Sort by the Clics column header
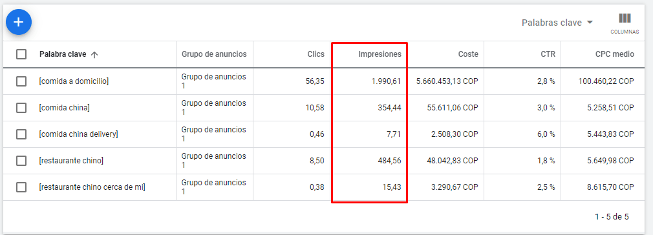 (x=316, y=54)
